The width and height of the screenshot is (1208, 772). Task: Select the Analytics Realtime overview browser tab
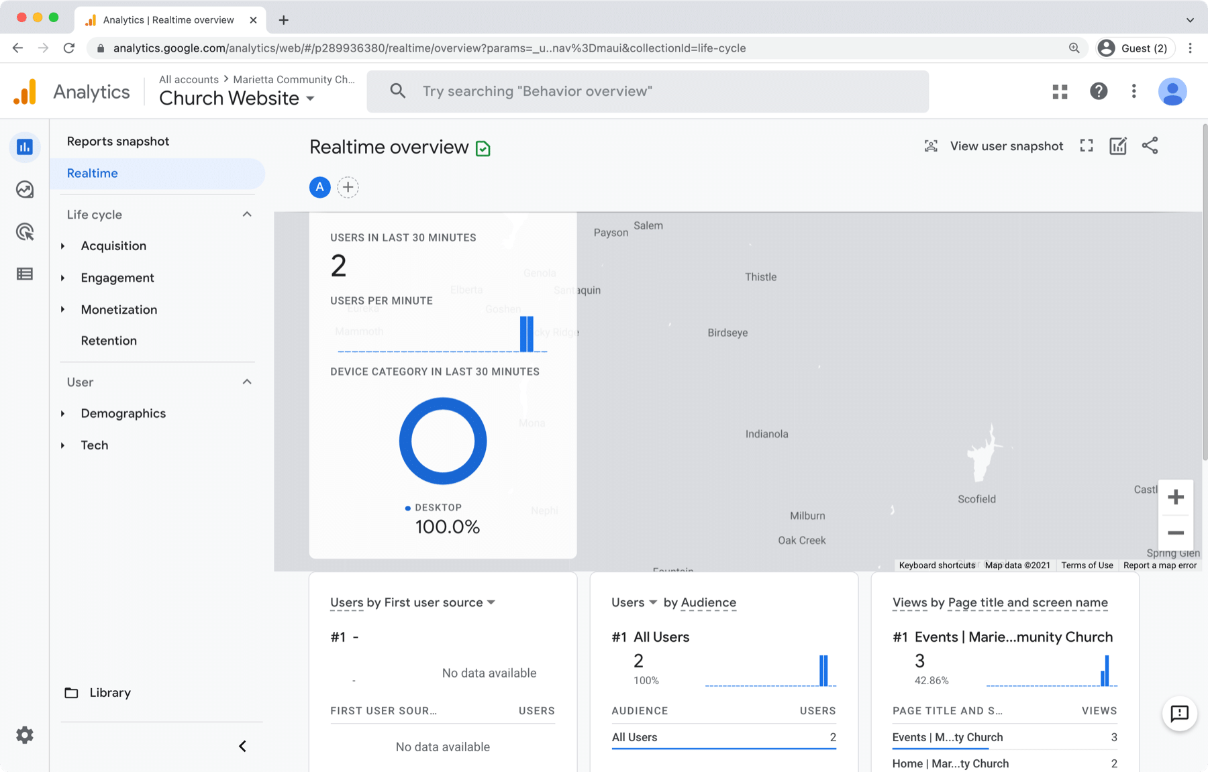169,20
